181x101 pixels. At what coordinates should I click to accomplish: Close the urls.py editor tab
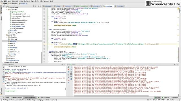click(x=61, y=6)
